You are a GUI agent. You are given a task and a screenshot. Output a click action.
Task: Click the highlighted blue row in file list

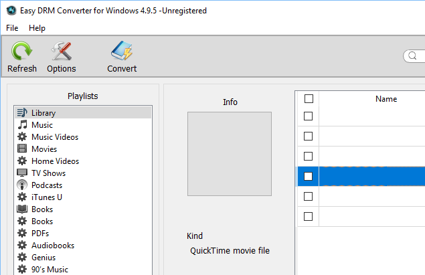pyautogui.click(x=361, y=177)
